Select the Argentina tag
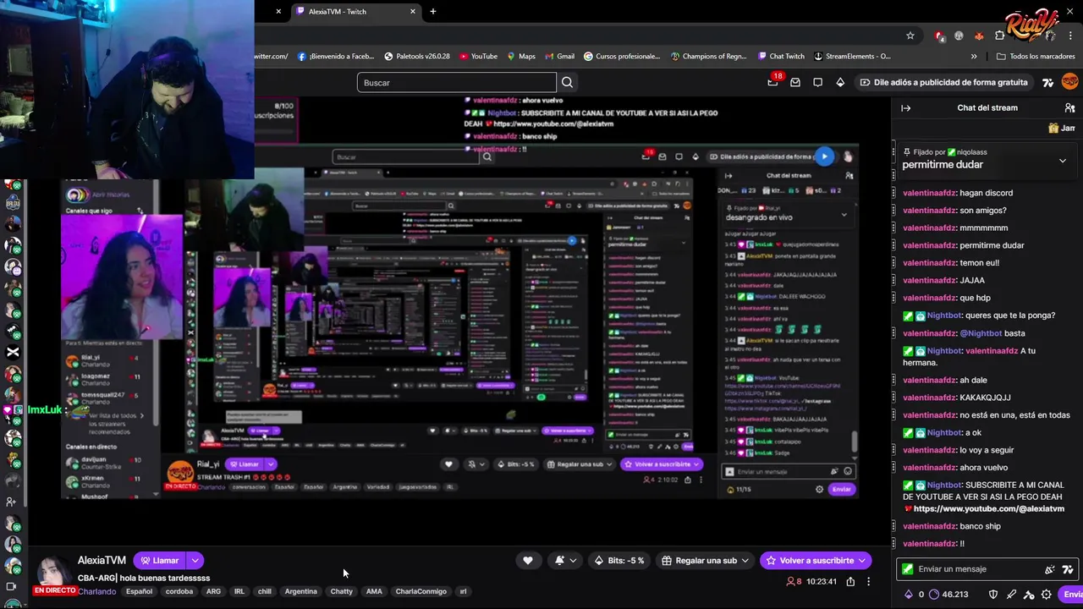 coord(300,591)
